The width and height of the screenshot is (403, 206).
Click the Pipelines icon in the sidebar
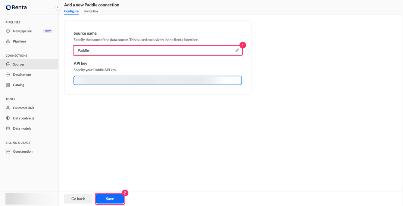[x=8, y=41]
